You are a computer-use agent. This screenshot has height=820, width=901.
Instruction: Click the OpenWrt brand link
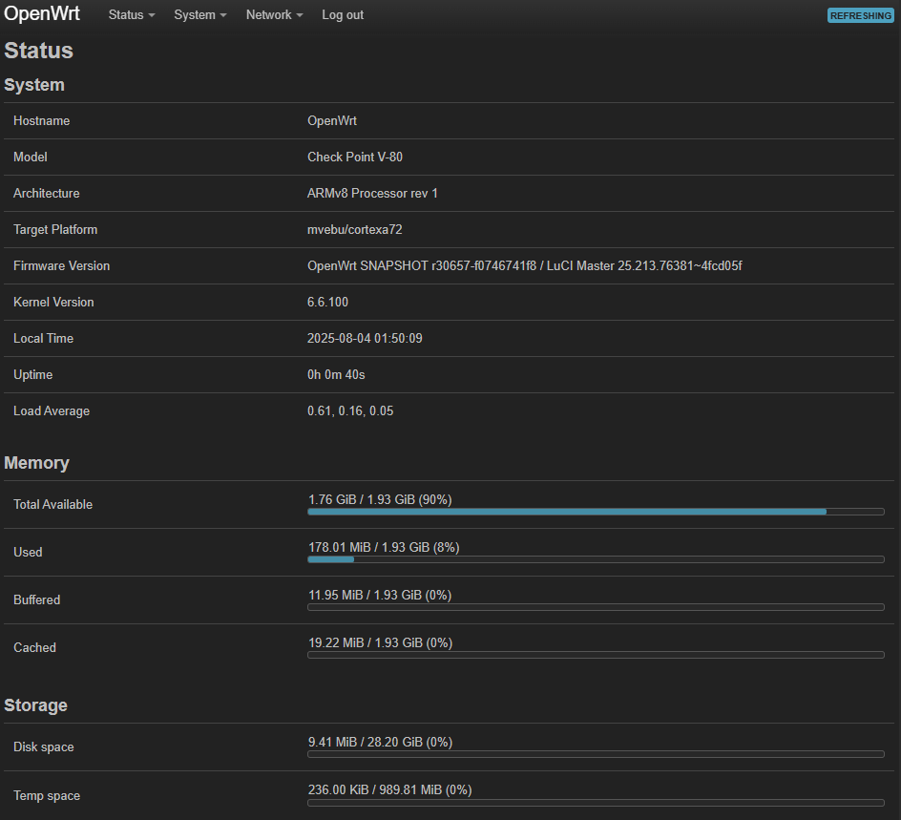tap(42, 13)
